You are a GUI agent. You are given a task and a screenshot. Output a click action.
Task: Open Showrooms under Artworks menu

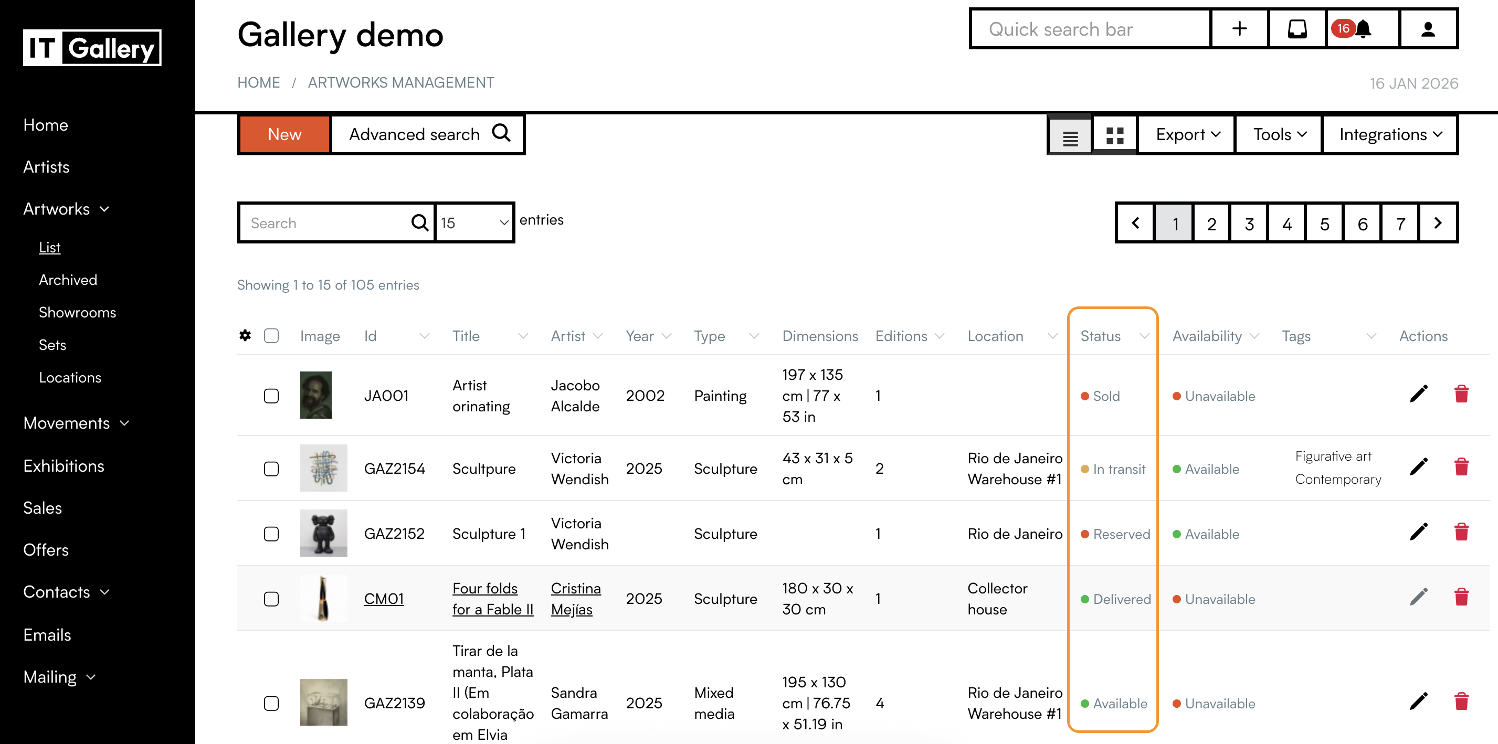point(77,312)
